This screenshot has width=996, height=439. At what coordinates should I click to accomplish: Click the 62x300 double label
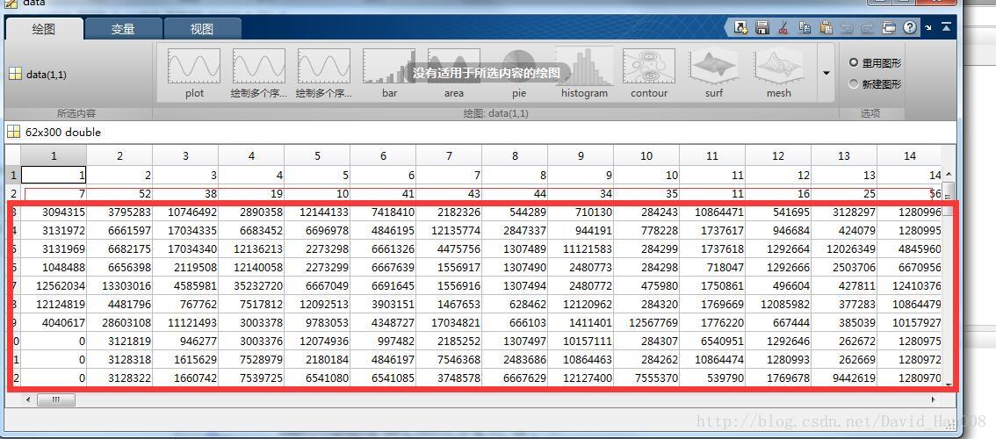click(x=63, y=133)
